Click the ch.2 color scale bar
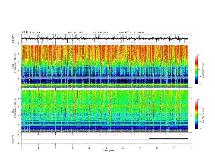Screen dimensions: 215x166 point(197,114)
